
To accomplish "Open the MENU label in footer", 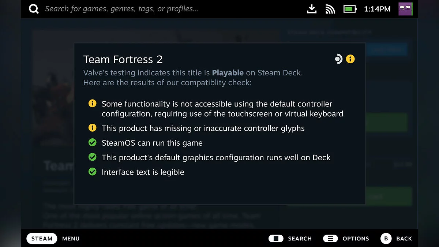I will tap(71, 239).
